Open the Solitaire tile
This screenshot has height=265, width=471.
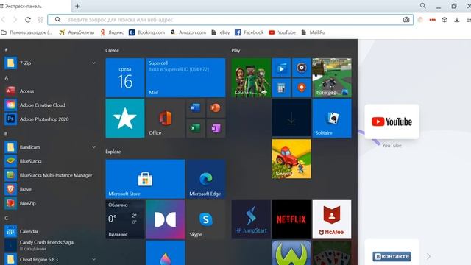click(332, 119)
